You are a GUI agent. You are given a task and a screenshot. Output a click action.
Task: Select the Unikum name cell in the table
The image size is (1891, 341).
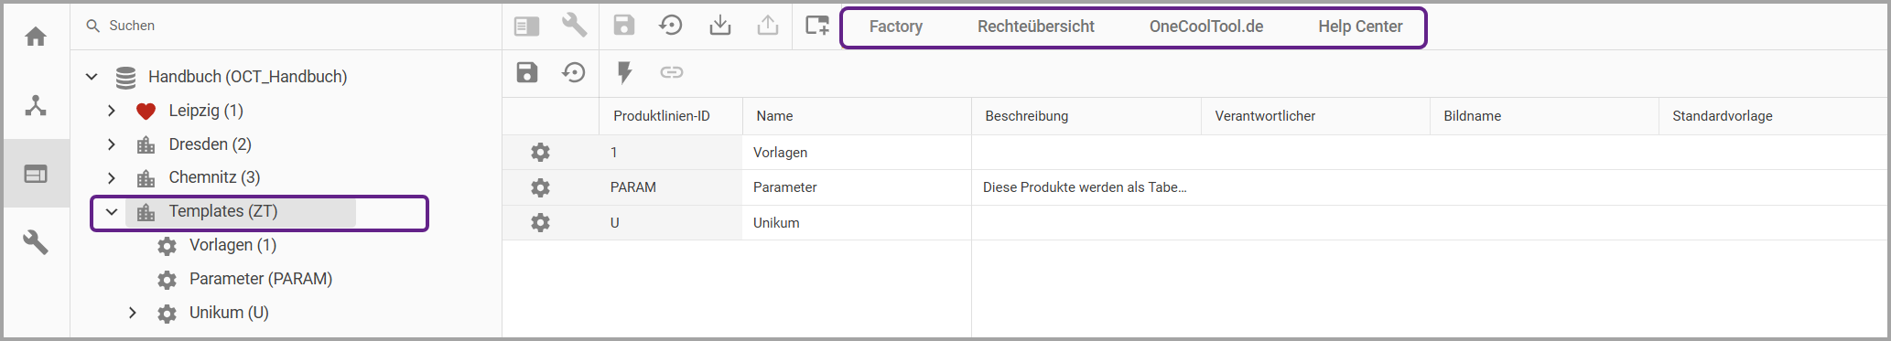click(x=857, y=223)
